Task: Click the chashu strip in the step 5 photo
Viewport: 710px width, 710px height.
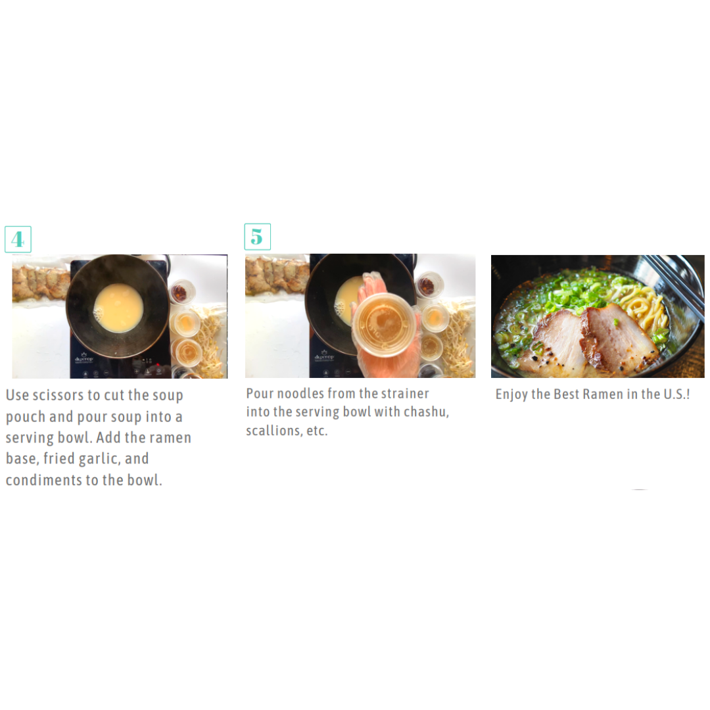Action: [277, 276]
